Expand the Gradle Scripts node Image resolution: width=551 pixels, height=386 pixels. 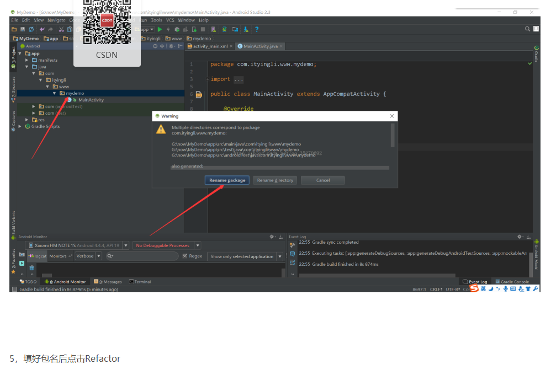[20, 126]
